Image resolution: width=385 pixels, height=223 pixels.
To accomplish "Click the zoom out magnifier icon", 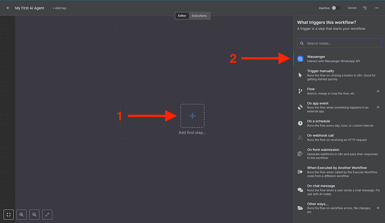I will pyautogui.click(x=34, y=215).
